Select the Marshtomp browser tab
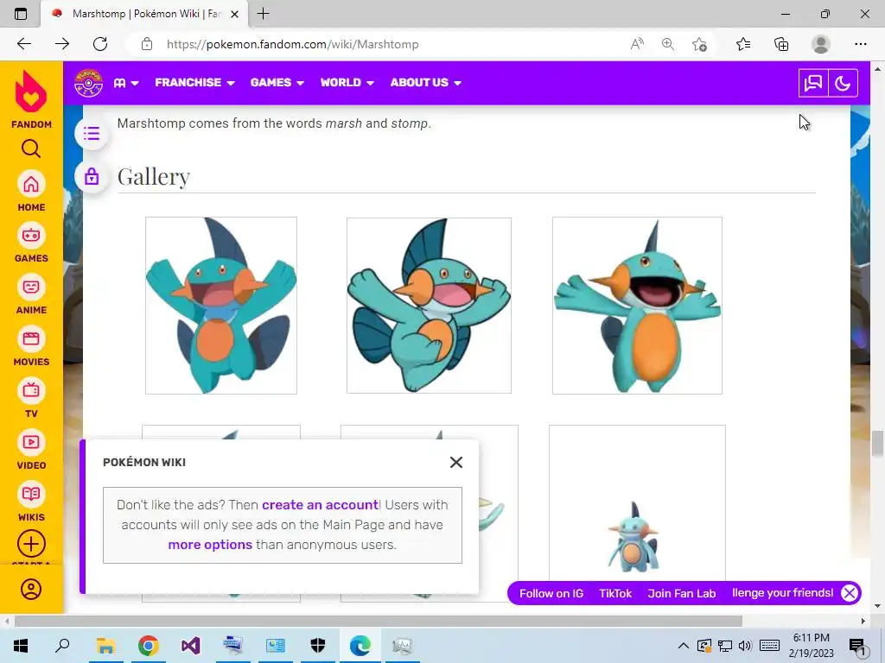 [x=144, y=14]
